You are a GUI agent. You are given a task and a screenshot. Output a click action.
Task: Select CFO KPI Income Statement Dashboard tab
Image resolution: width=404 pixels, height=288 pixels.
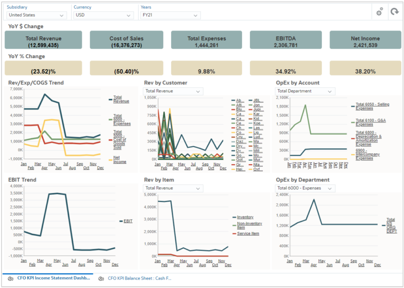coord(53,278)
